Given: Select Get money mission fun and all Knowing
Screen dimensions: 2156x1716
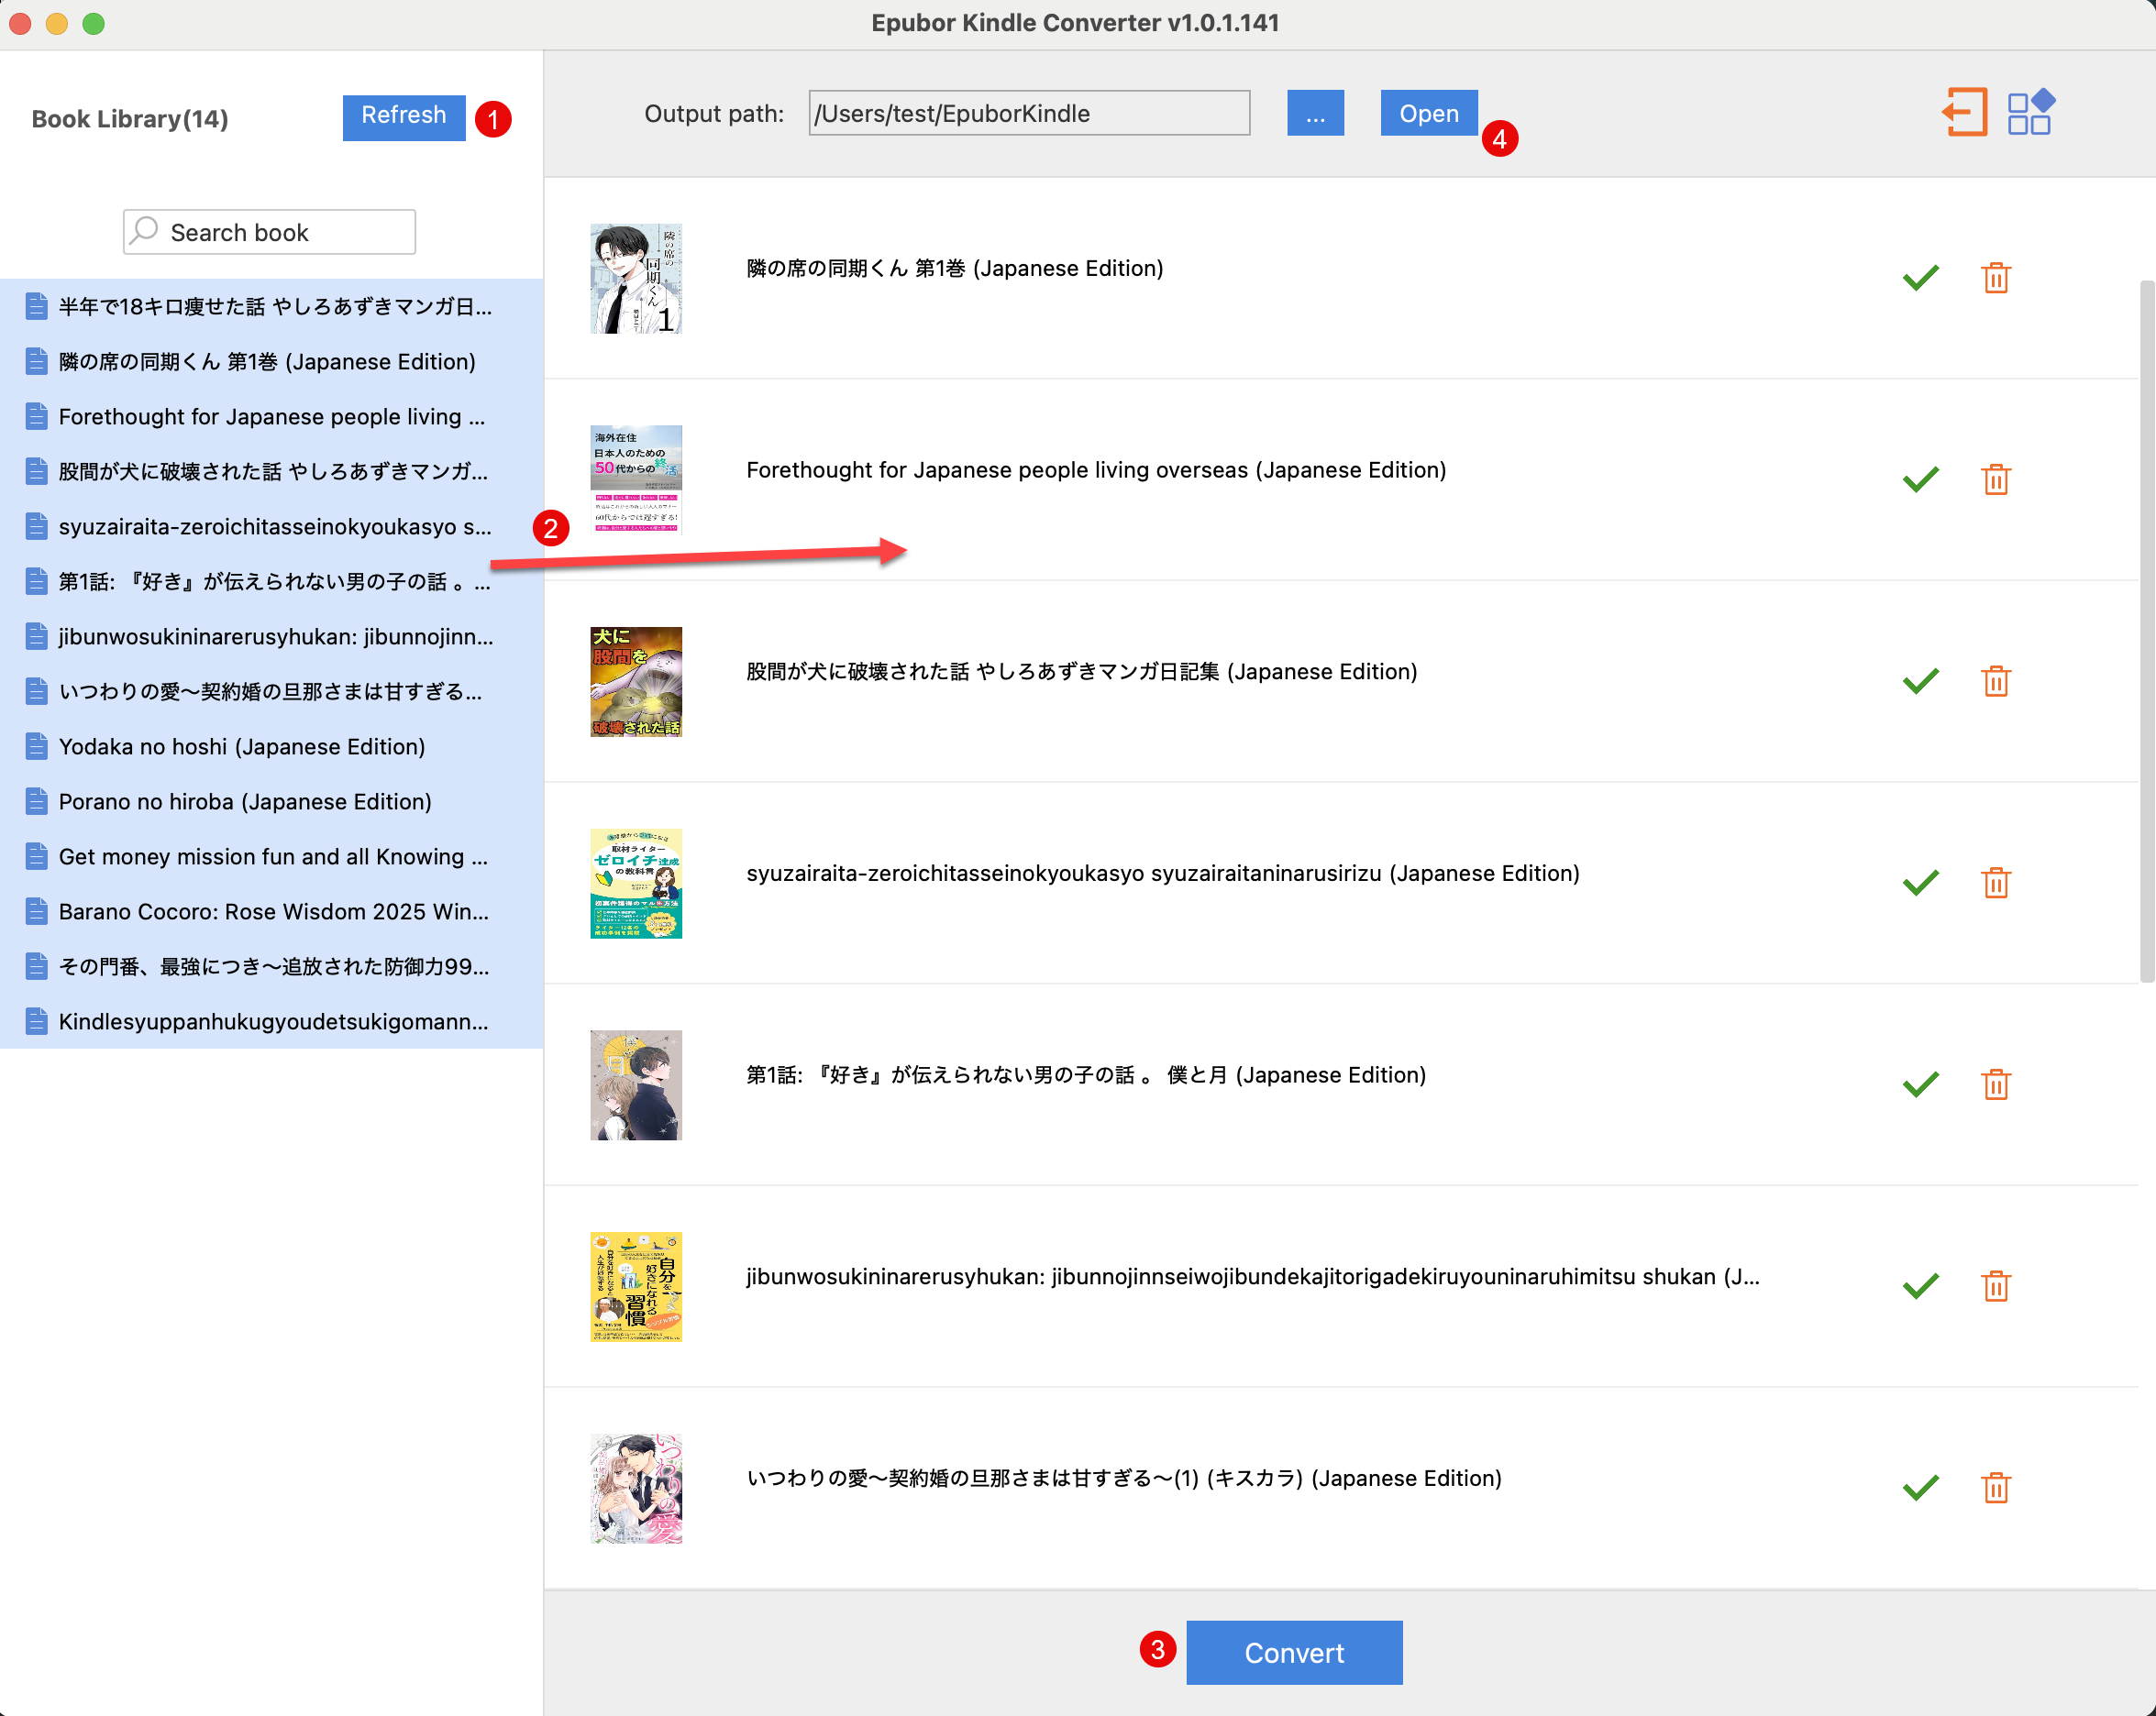Looking at the screenshot, I should point(271,855).
